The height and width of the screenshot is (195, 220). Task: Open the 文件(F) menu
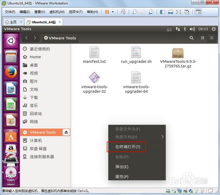(10, 12)
